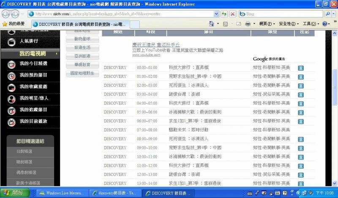Go forward with the browser Forward arrow
338x198 pixels.
(15, 14)
